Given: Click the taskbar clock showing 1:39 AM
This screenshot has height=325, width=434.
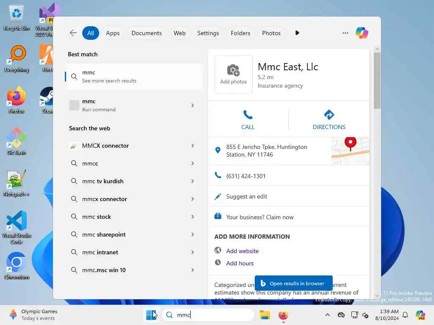Looking at the screenshot, I should [x=387, y=315].
